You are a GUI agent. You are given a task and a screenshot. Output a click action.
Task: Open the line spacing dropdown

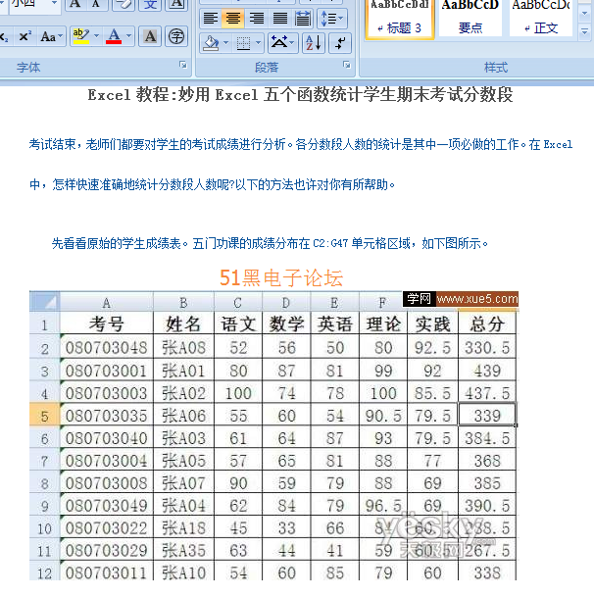click(x=331, y=18)
